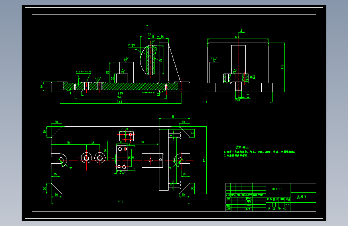This screenshot has width=348, height=226.
Task: Click the 341 dimension in section view
Action: coord(119,102)
